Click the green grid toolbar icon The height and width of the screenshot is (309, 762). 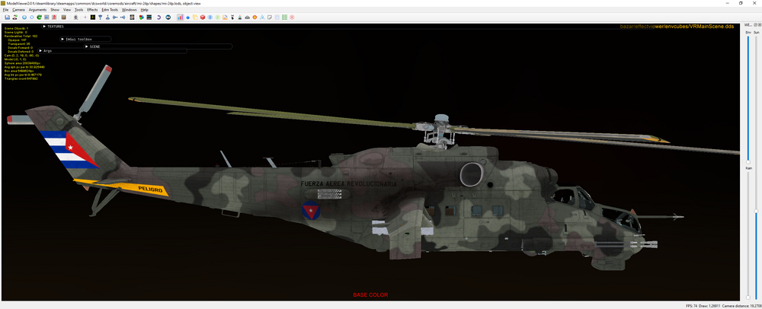pos(285,17)
